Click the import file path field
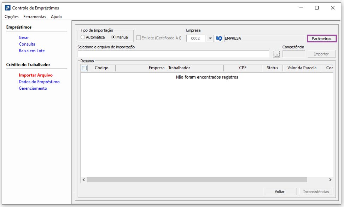 pos(174,54)
